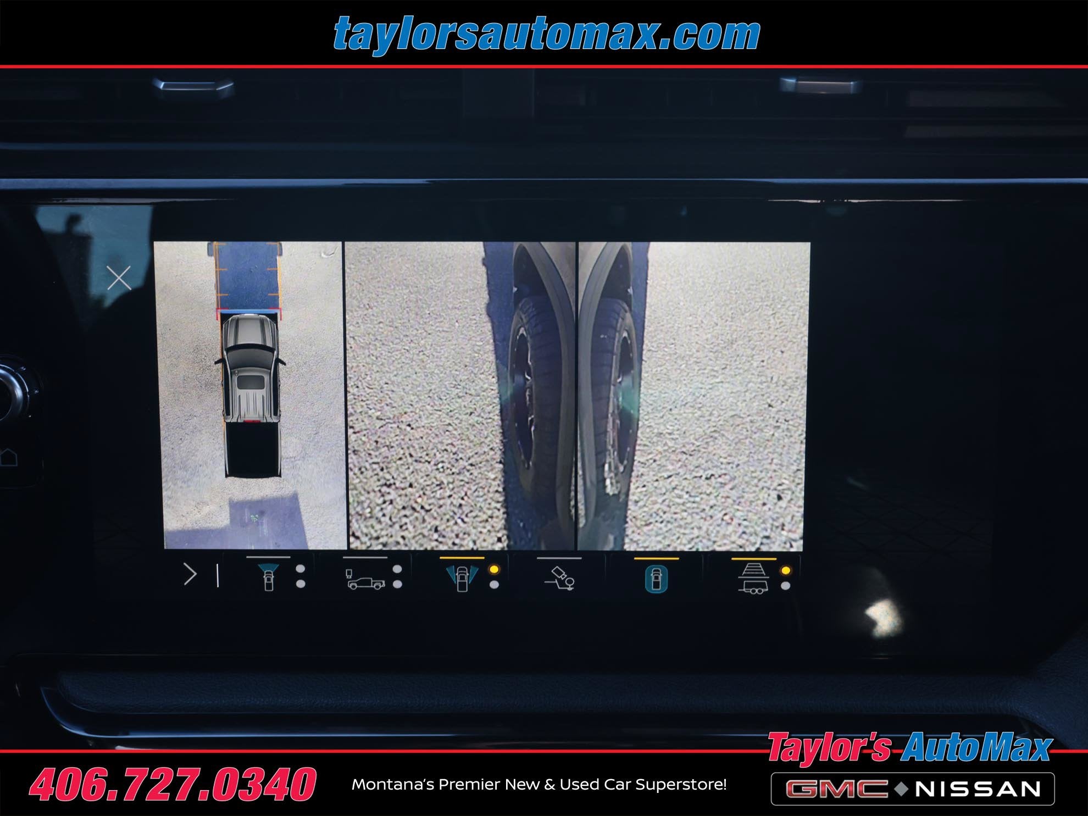Select lower dot beside front camera icon
This screenshot has height=816, width=1088.
[301, 584]
